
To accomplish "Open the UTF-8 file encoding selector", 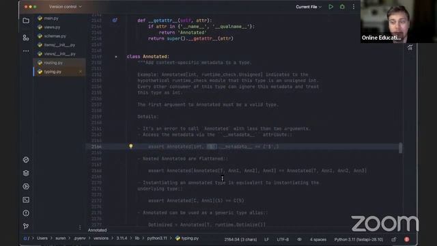I will click(x=283, y=239).
